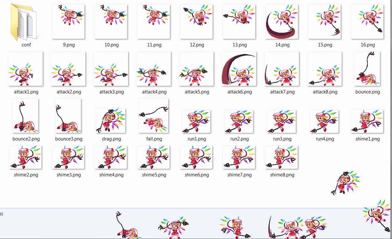Image resolution: width=392 pixels, height=239 pixels.
Task: Select the bounce3.png thumbnail
Action: tap(68, 116)
